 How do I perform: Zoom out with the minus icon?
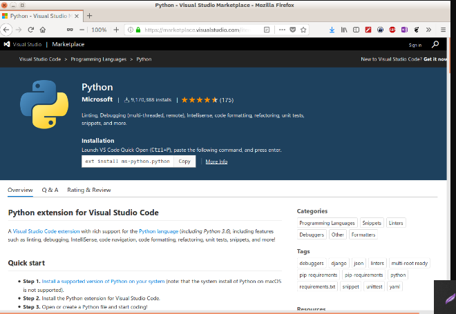(x=82, y=30)
